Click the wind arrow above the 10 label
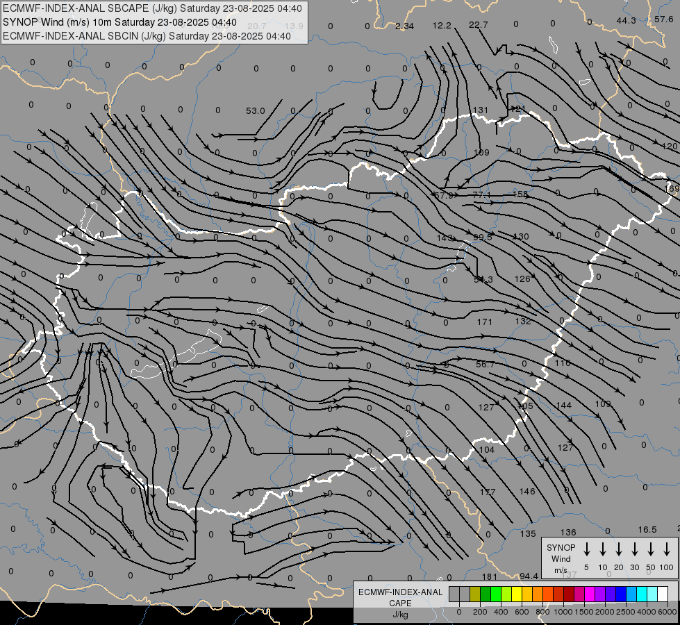The image size is (680, 625). (x=603, y=549)
